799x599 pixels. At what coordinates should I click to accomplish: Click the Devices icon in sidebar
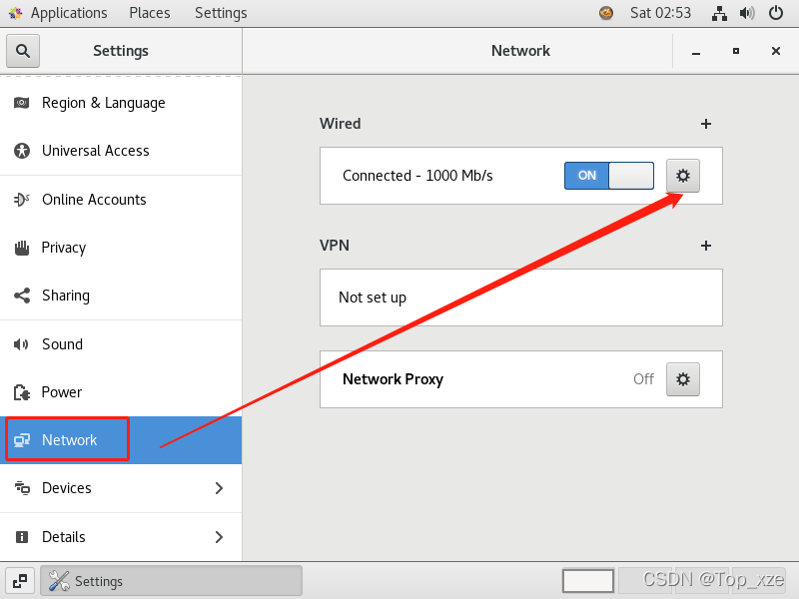point(21,488)
